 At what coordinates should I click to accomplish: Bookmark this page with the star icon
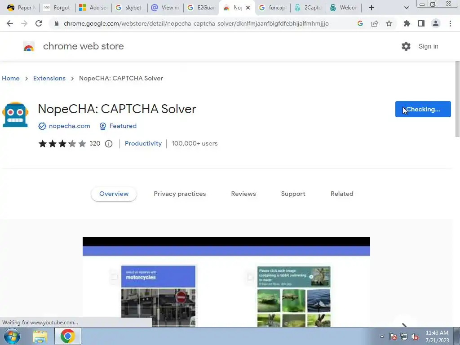coord(389,23)
